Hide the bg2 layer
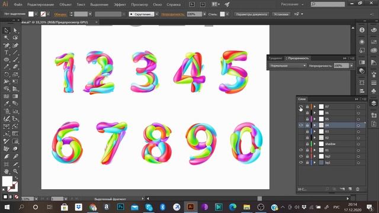The width and height of the screenshot is (379, 213). click(x=301, y=156)
